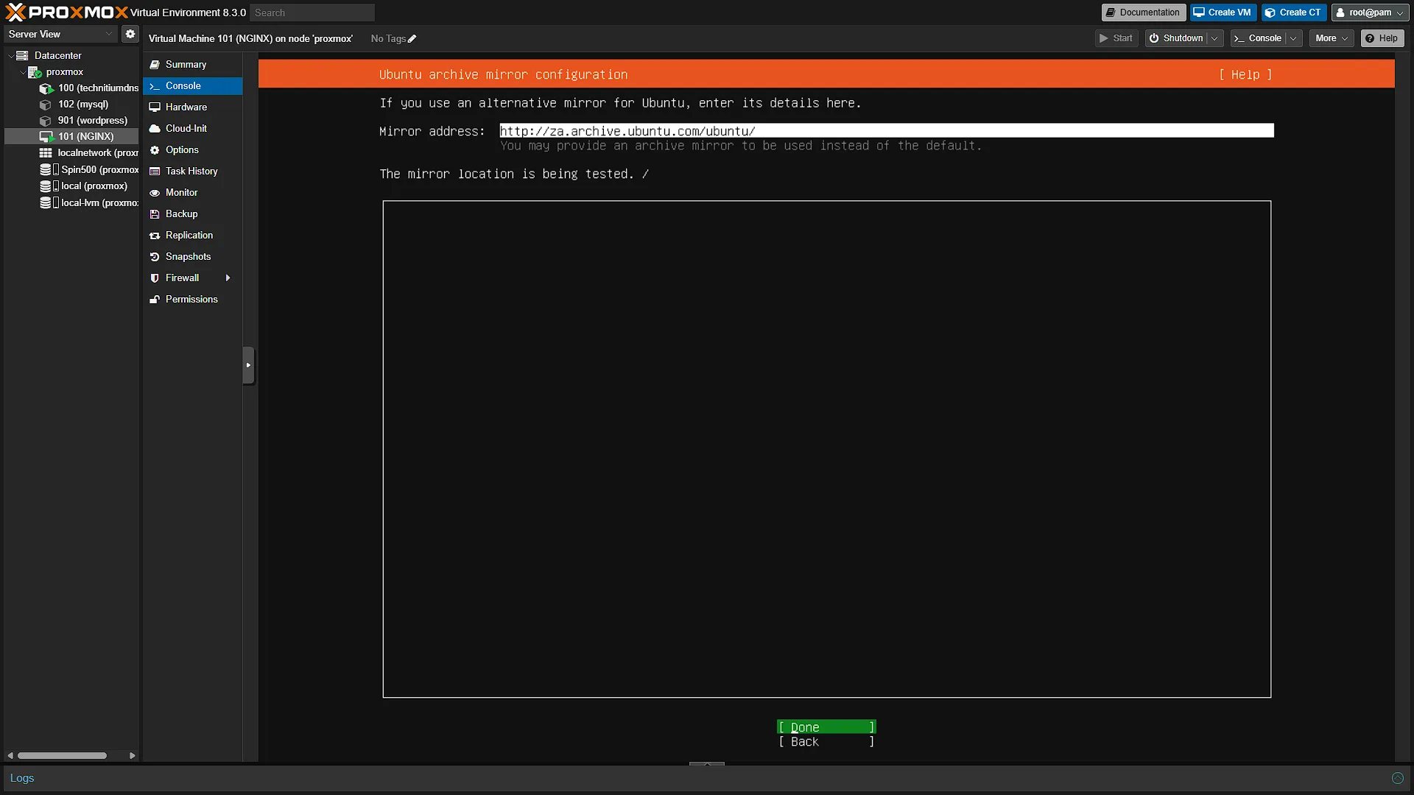Click the Options gear icon
Screen dimensions: 1414x795
tap(155, 150)
